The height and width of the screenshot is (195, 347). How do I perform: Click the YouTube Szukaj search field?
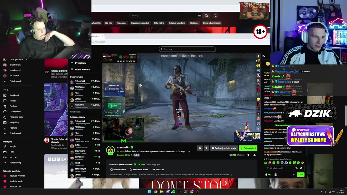point(166,15)
